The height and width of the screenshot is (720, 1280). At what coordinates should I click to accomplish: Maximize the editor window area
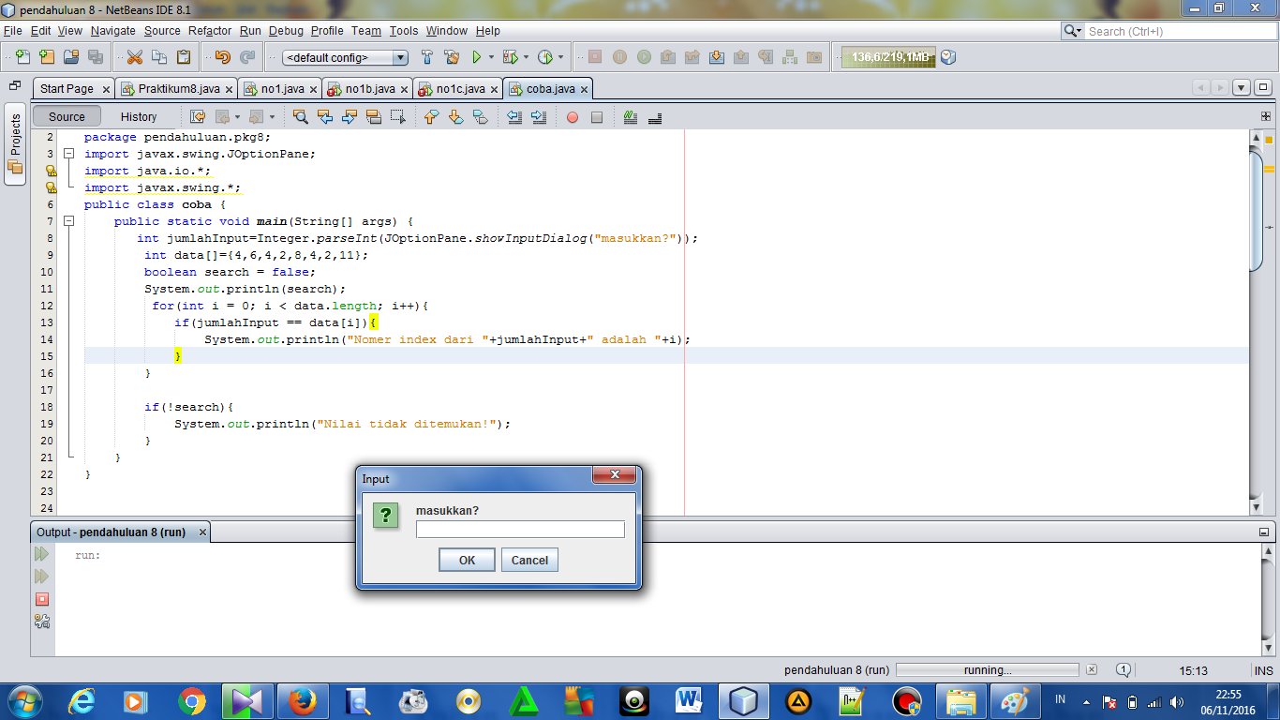[1263, 88]
